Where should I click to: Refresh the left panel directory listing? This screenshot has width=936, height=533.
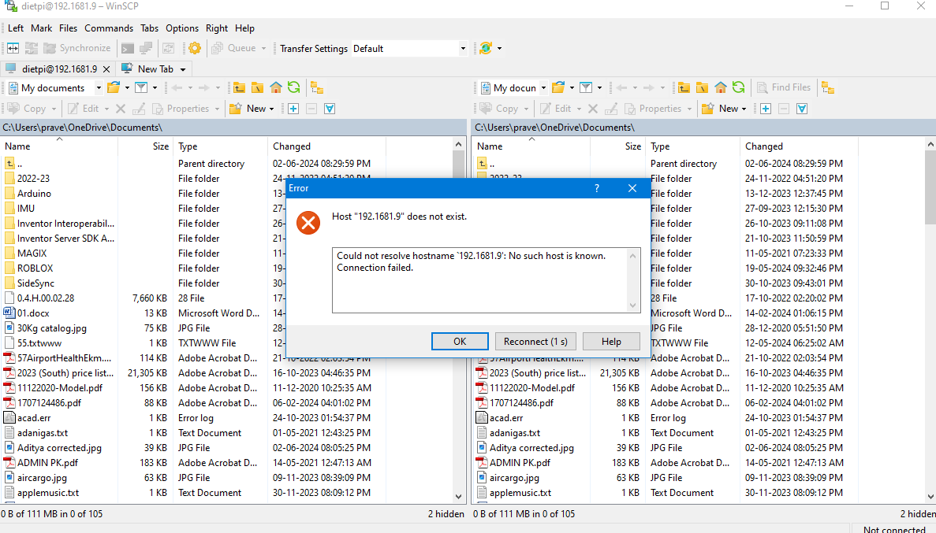pos(293,87)
